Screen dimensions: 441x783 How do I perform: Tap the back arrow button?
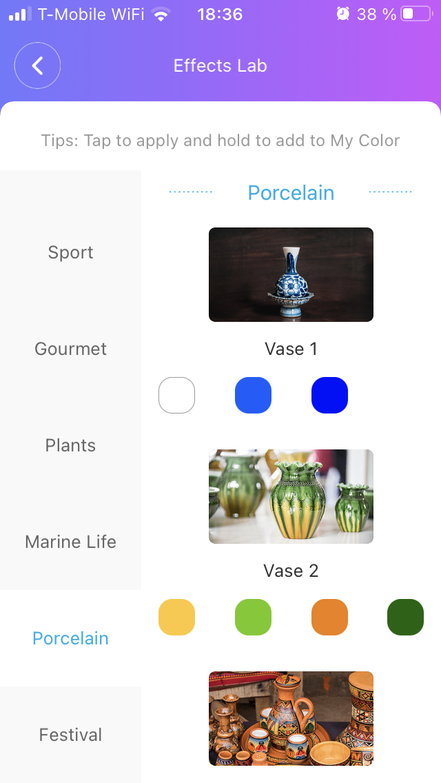point(37,66)
